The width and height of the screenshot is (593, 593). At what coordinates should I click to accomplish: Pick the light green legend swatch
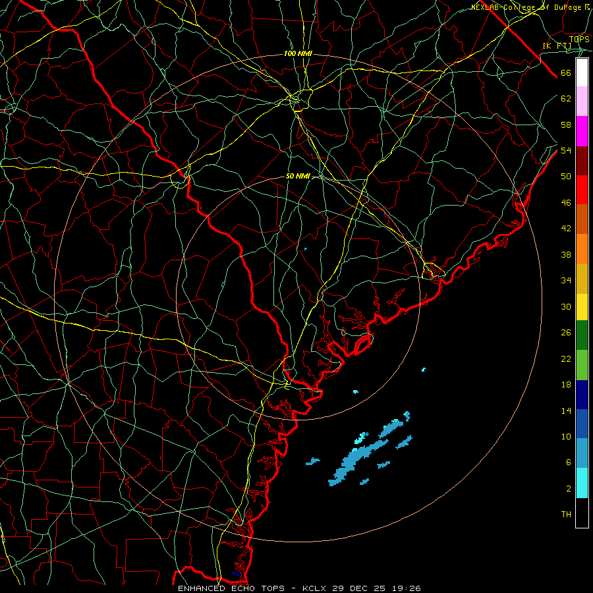pyautogui.click(x=582, y=365)
